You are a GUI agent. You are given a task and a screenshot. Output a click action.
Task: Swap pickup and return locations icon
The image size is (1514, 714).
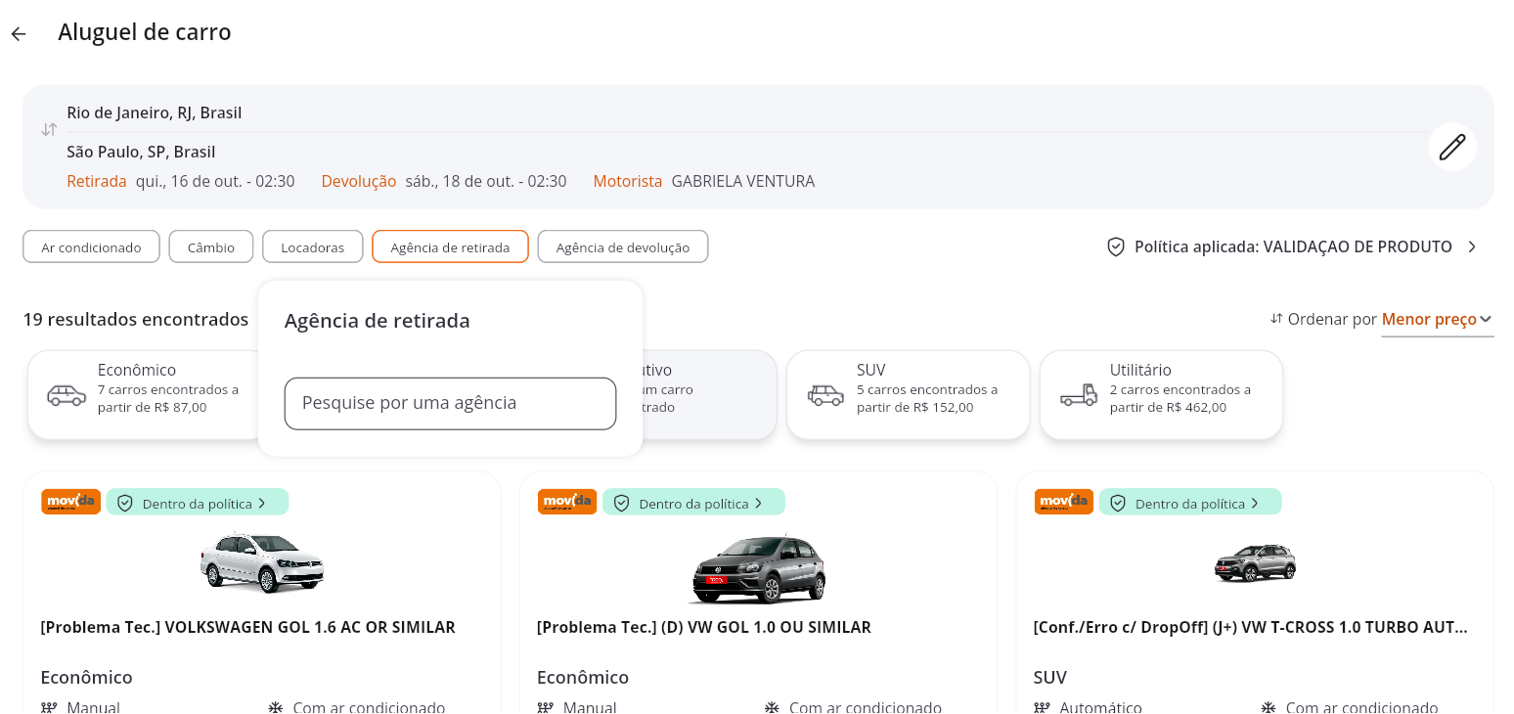coord(49,129)
